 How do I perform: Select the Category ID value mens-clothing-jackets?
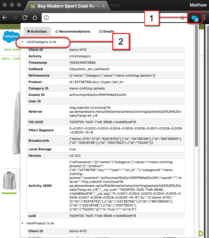coord(87,88)
